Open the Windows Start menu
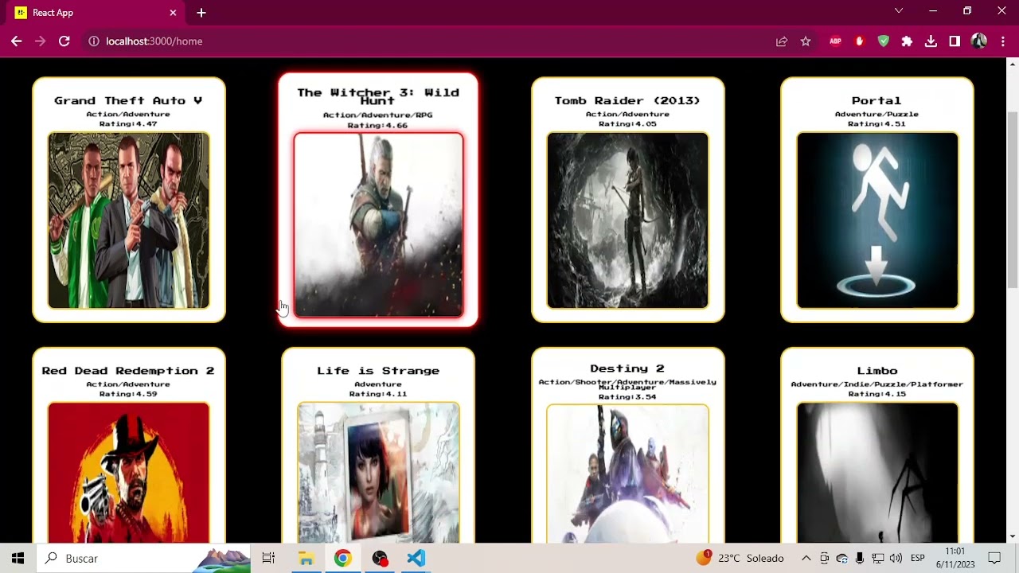The image size is (1019, 573). click(x=18, y=558)
